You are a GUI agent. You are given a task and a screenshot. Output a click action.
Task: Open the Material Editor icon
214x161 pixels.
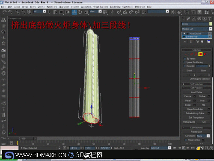(206, 12)
